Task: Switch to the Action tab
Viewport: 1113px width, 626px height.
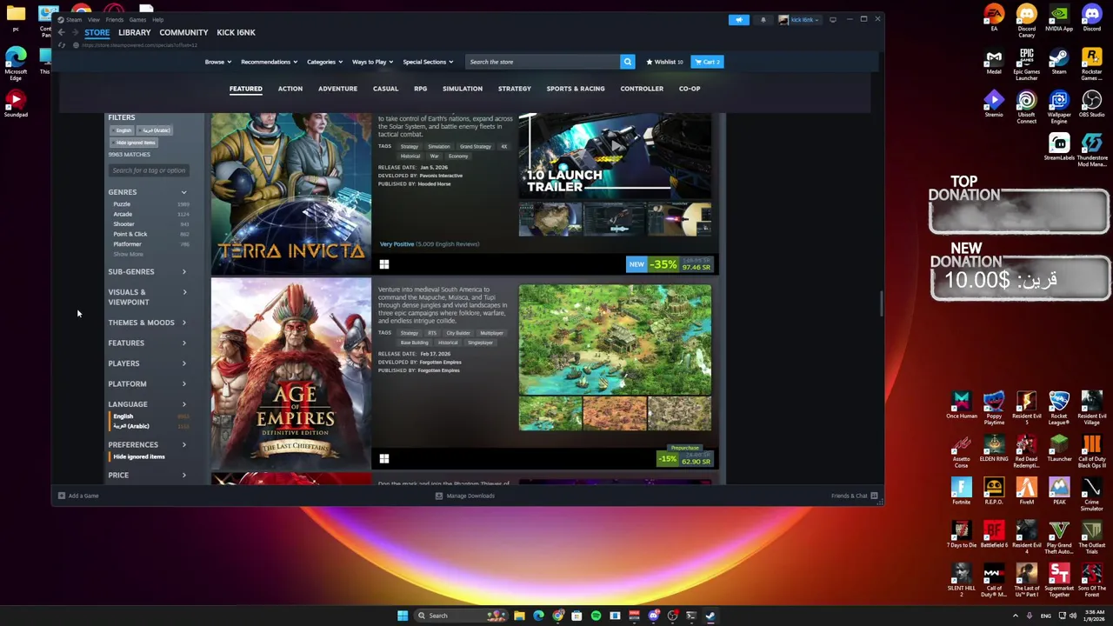Action: pos(290,89)
